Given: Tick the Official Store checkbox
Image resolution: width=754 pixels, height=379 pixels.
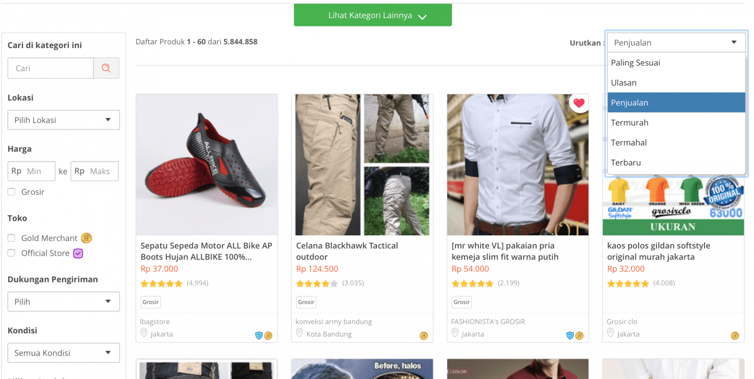Looking at the screenshot, I should [12, 253].
